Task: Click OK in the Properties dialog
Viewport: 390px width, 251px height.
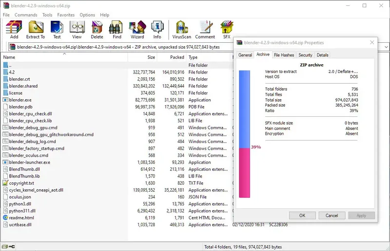Action: 302,215
